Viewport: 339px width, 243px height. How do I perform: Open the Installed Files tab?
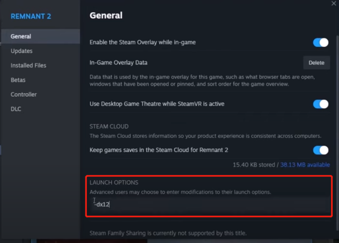pyautogui.click(x=28, y=65)
